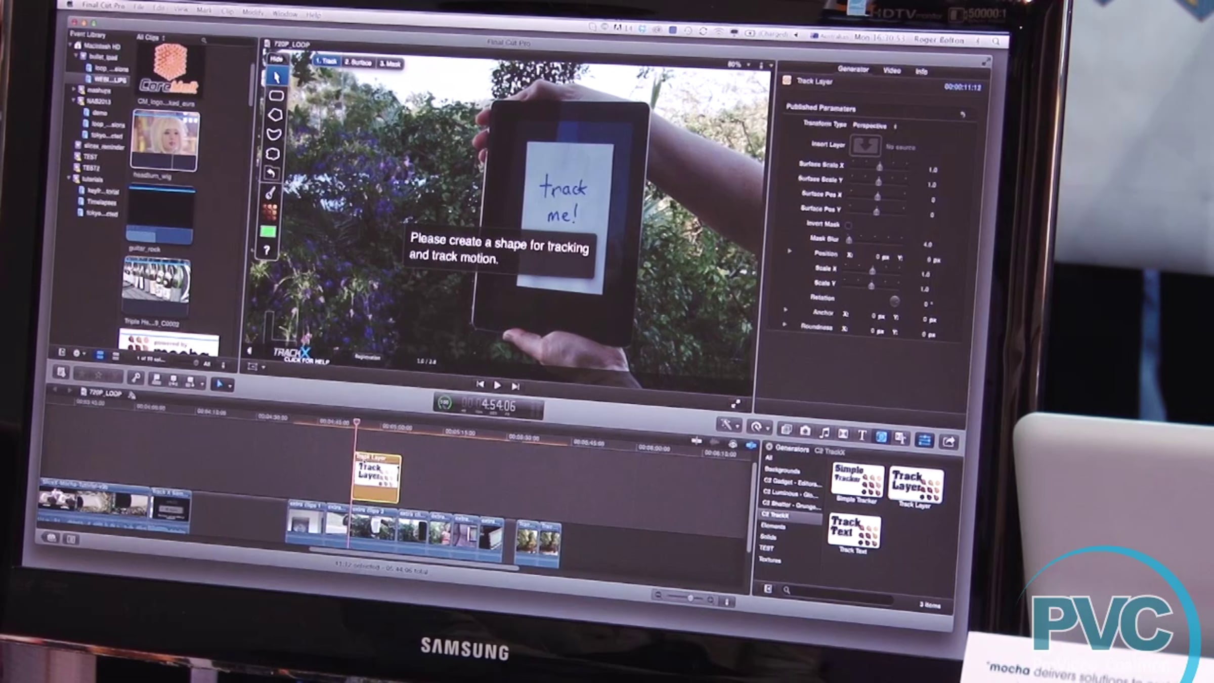Screen dimensions: 1214x683
Task: Open the Music and Sound browser
Action: coord(824,433)
